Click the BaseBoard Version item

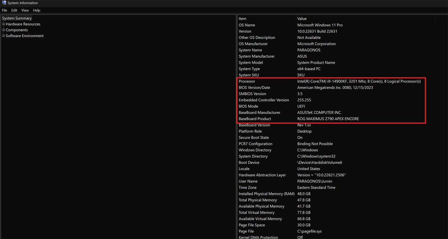(x=254, y=125)
